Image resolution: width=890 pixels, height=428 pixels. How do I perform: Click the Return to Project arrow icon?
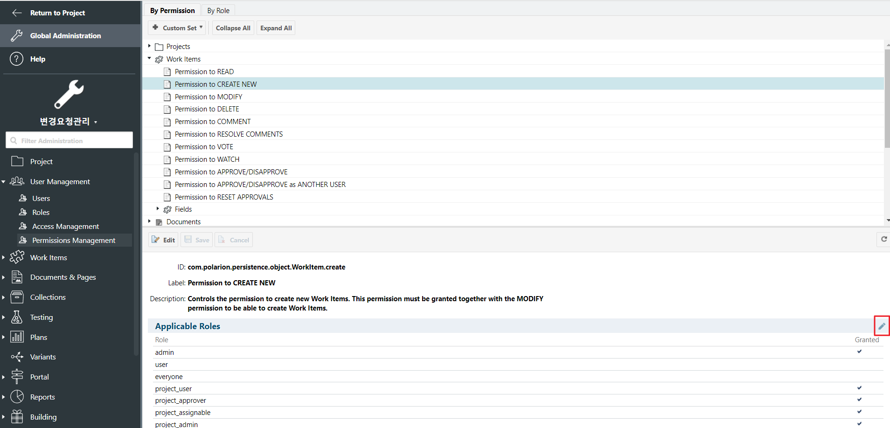point(17,13)
